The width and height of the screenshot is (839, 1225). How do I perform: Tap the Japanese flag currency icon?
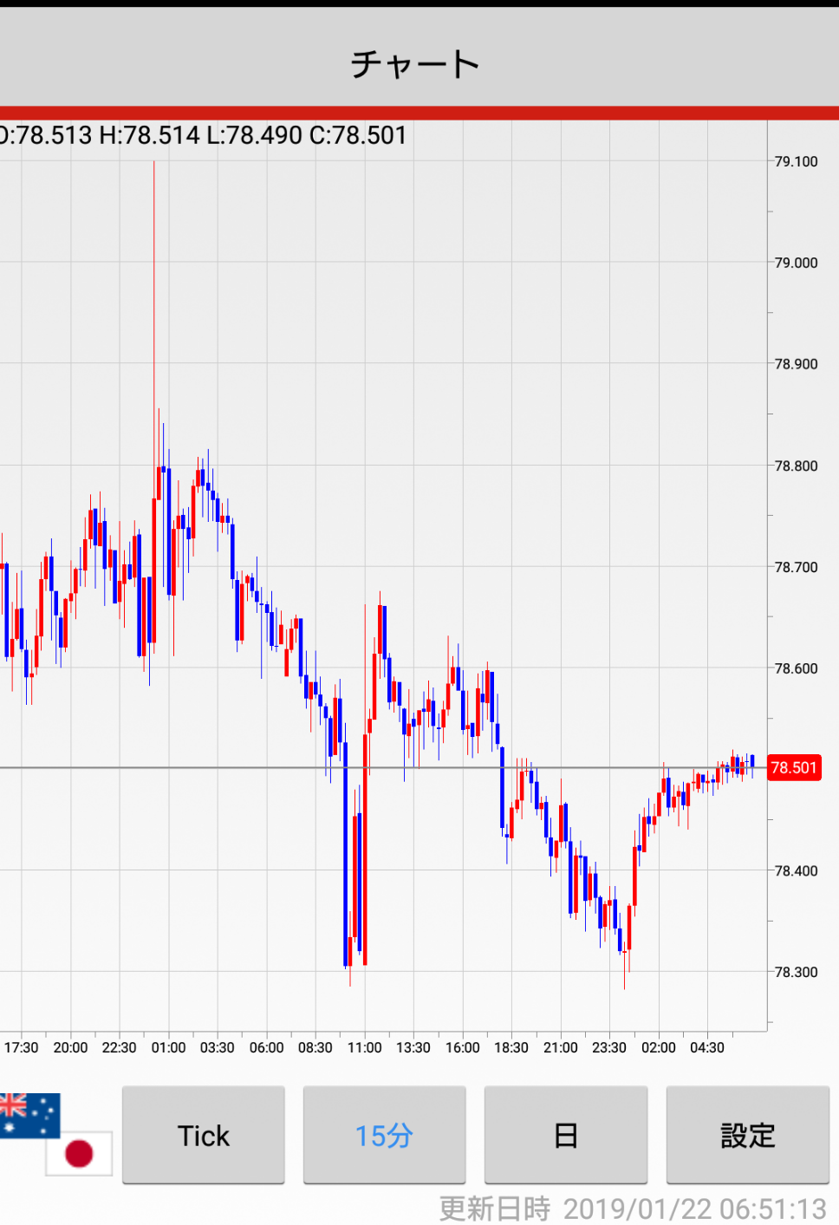click(x=79, y=1153)
